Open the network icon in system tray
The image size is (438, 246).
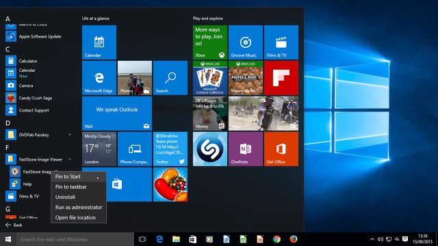pos(389,239)
